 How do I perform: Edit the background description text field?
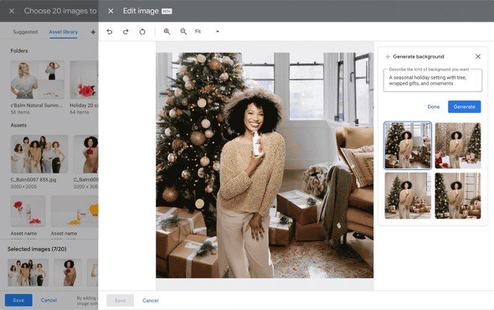(x=433, y=80)
